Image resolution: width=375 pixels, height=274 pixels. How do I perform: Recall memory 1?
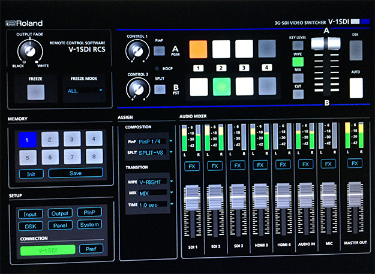click(28, 140)
